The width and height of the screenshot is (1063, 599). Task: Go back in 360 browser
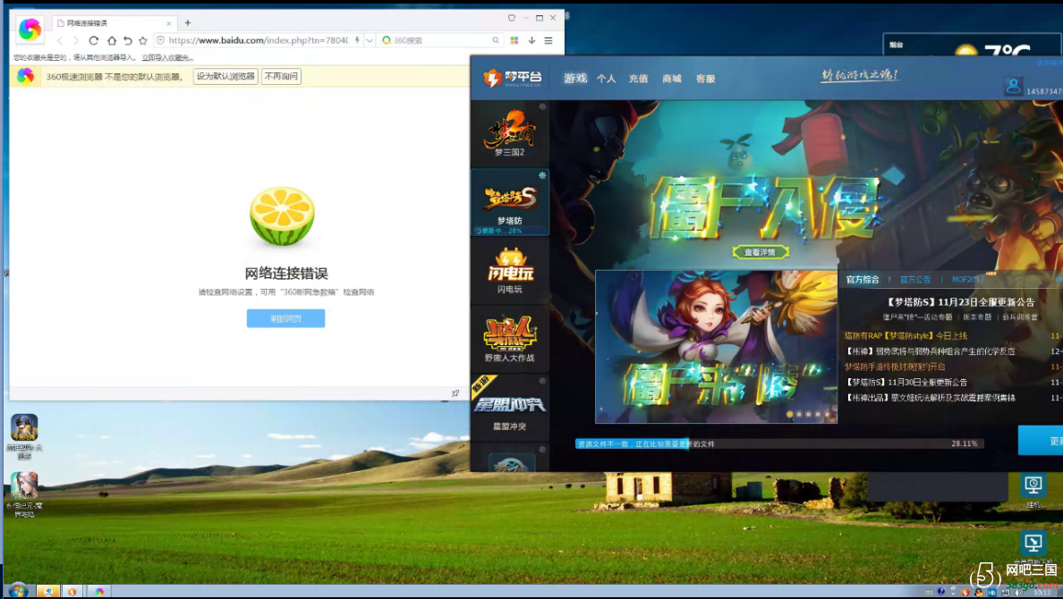60,40
